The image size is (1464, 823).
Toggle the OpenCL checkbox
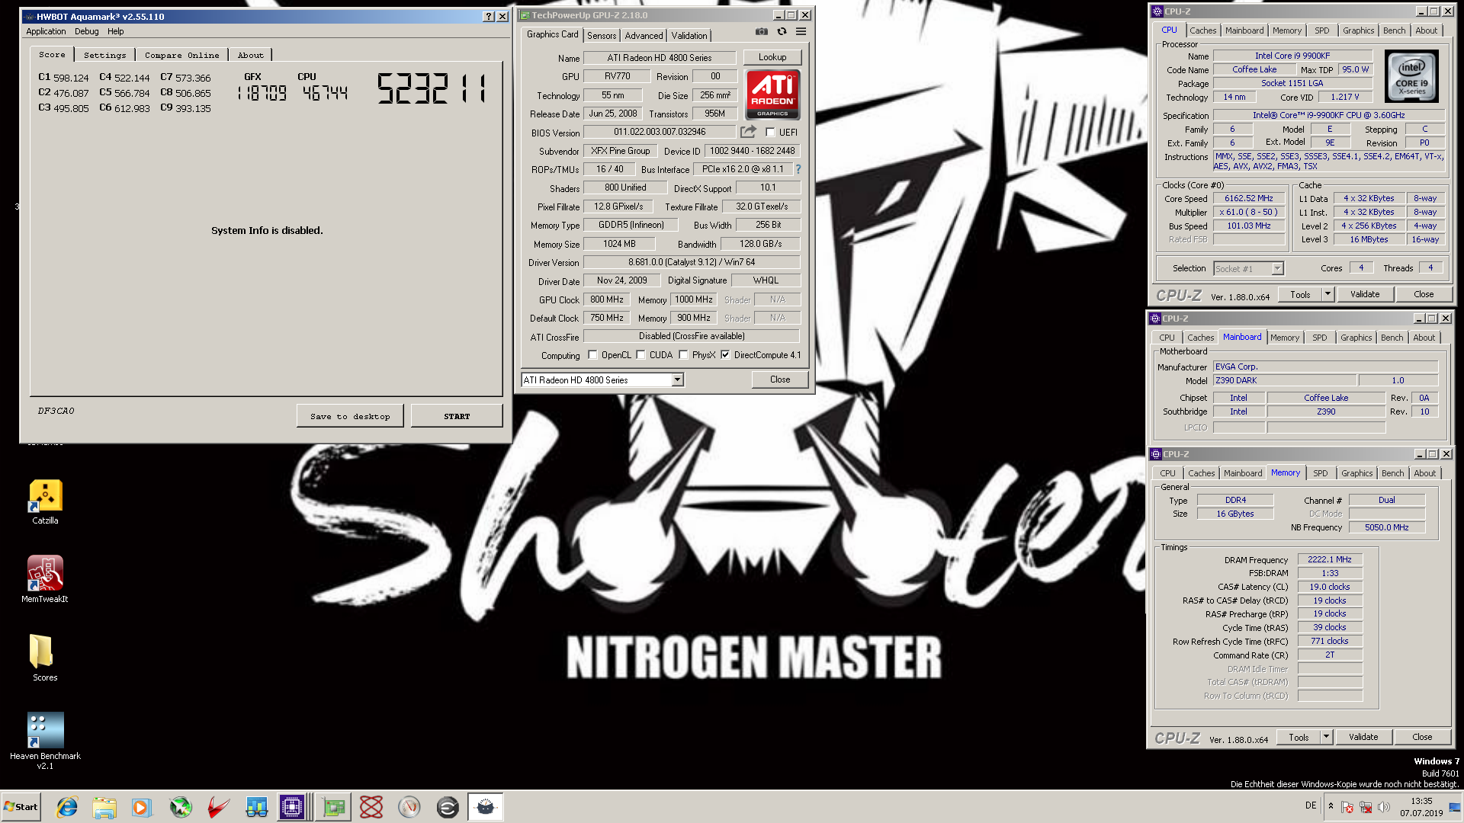[592, 355]
